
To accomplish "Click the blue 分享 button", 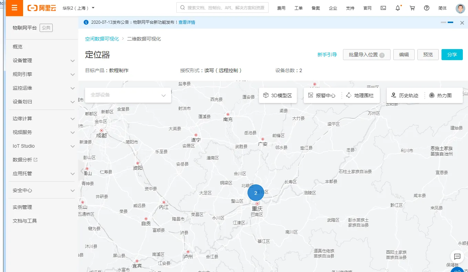I will click(452, 55).
